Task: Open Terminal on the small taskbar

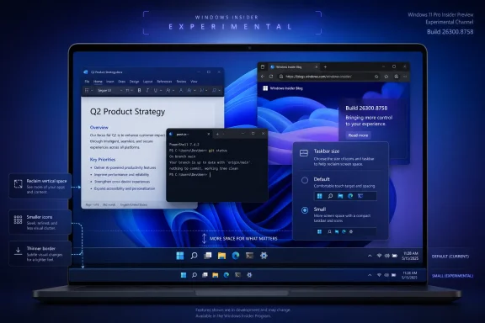Action: pyautogui.click(x=237, y=275)
